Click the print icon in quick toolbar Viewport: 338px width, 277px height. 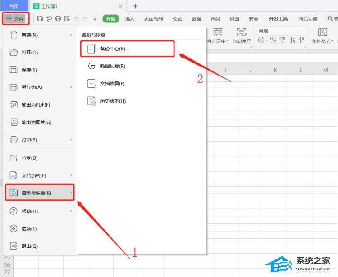58,19
